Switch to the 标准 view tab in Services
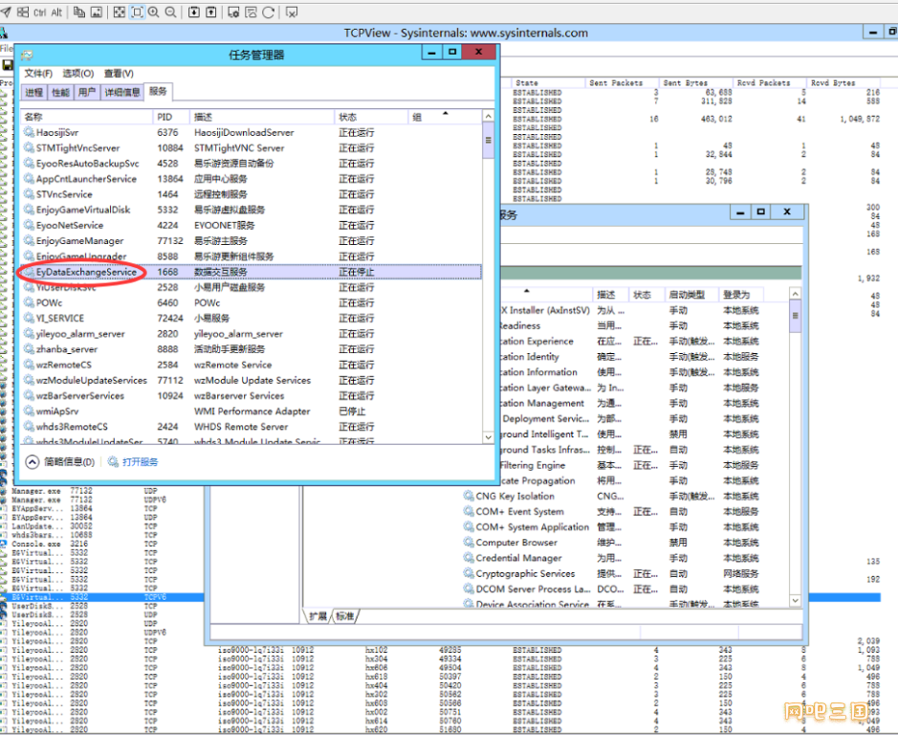This screenshot has width=898, height=735. pos(343,615)
